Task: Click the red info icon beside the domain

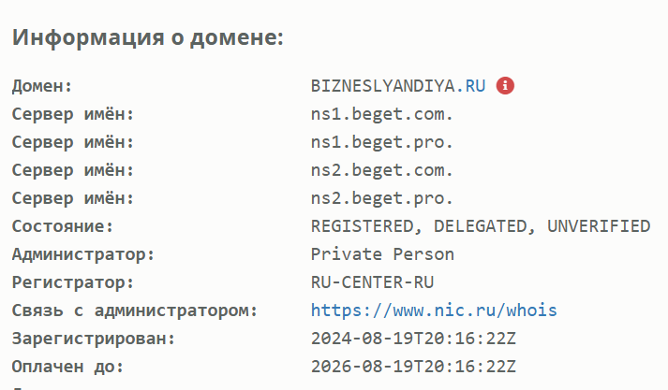Action: (x=506, y=86)
